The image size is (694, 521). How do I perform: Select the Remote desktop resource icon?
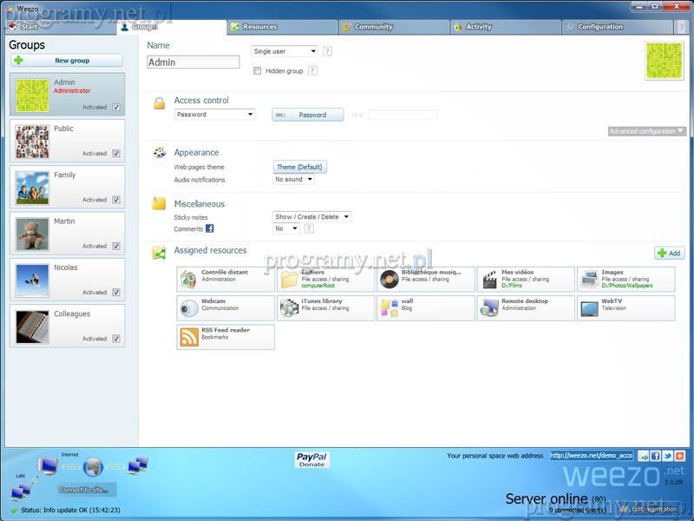[489, 308]
